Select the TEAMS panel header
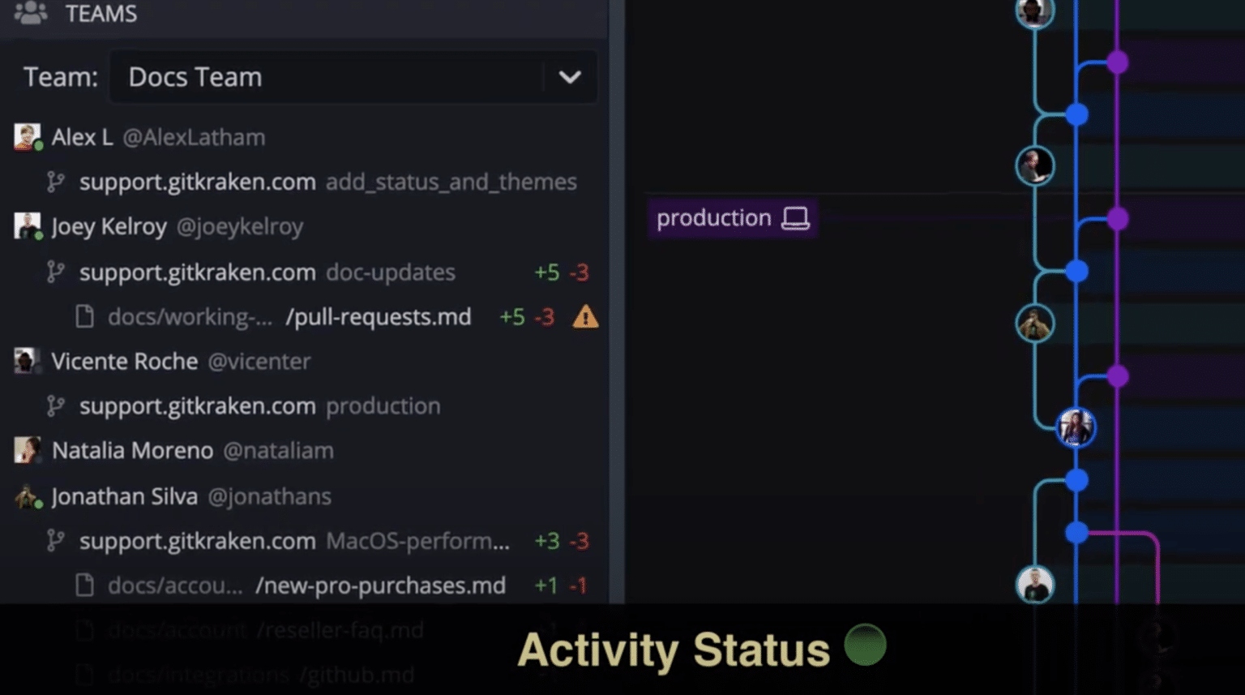Screen dimensions: 1245x695 101,13
